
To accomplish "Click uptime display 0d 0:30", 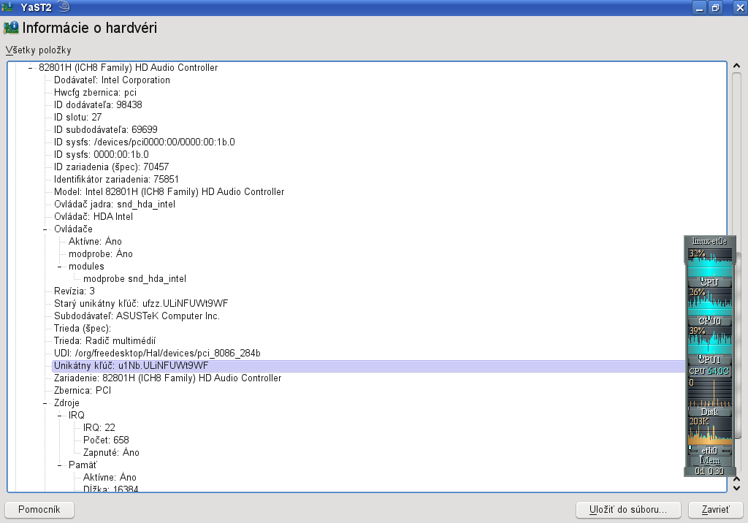I will [709, 471].
